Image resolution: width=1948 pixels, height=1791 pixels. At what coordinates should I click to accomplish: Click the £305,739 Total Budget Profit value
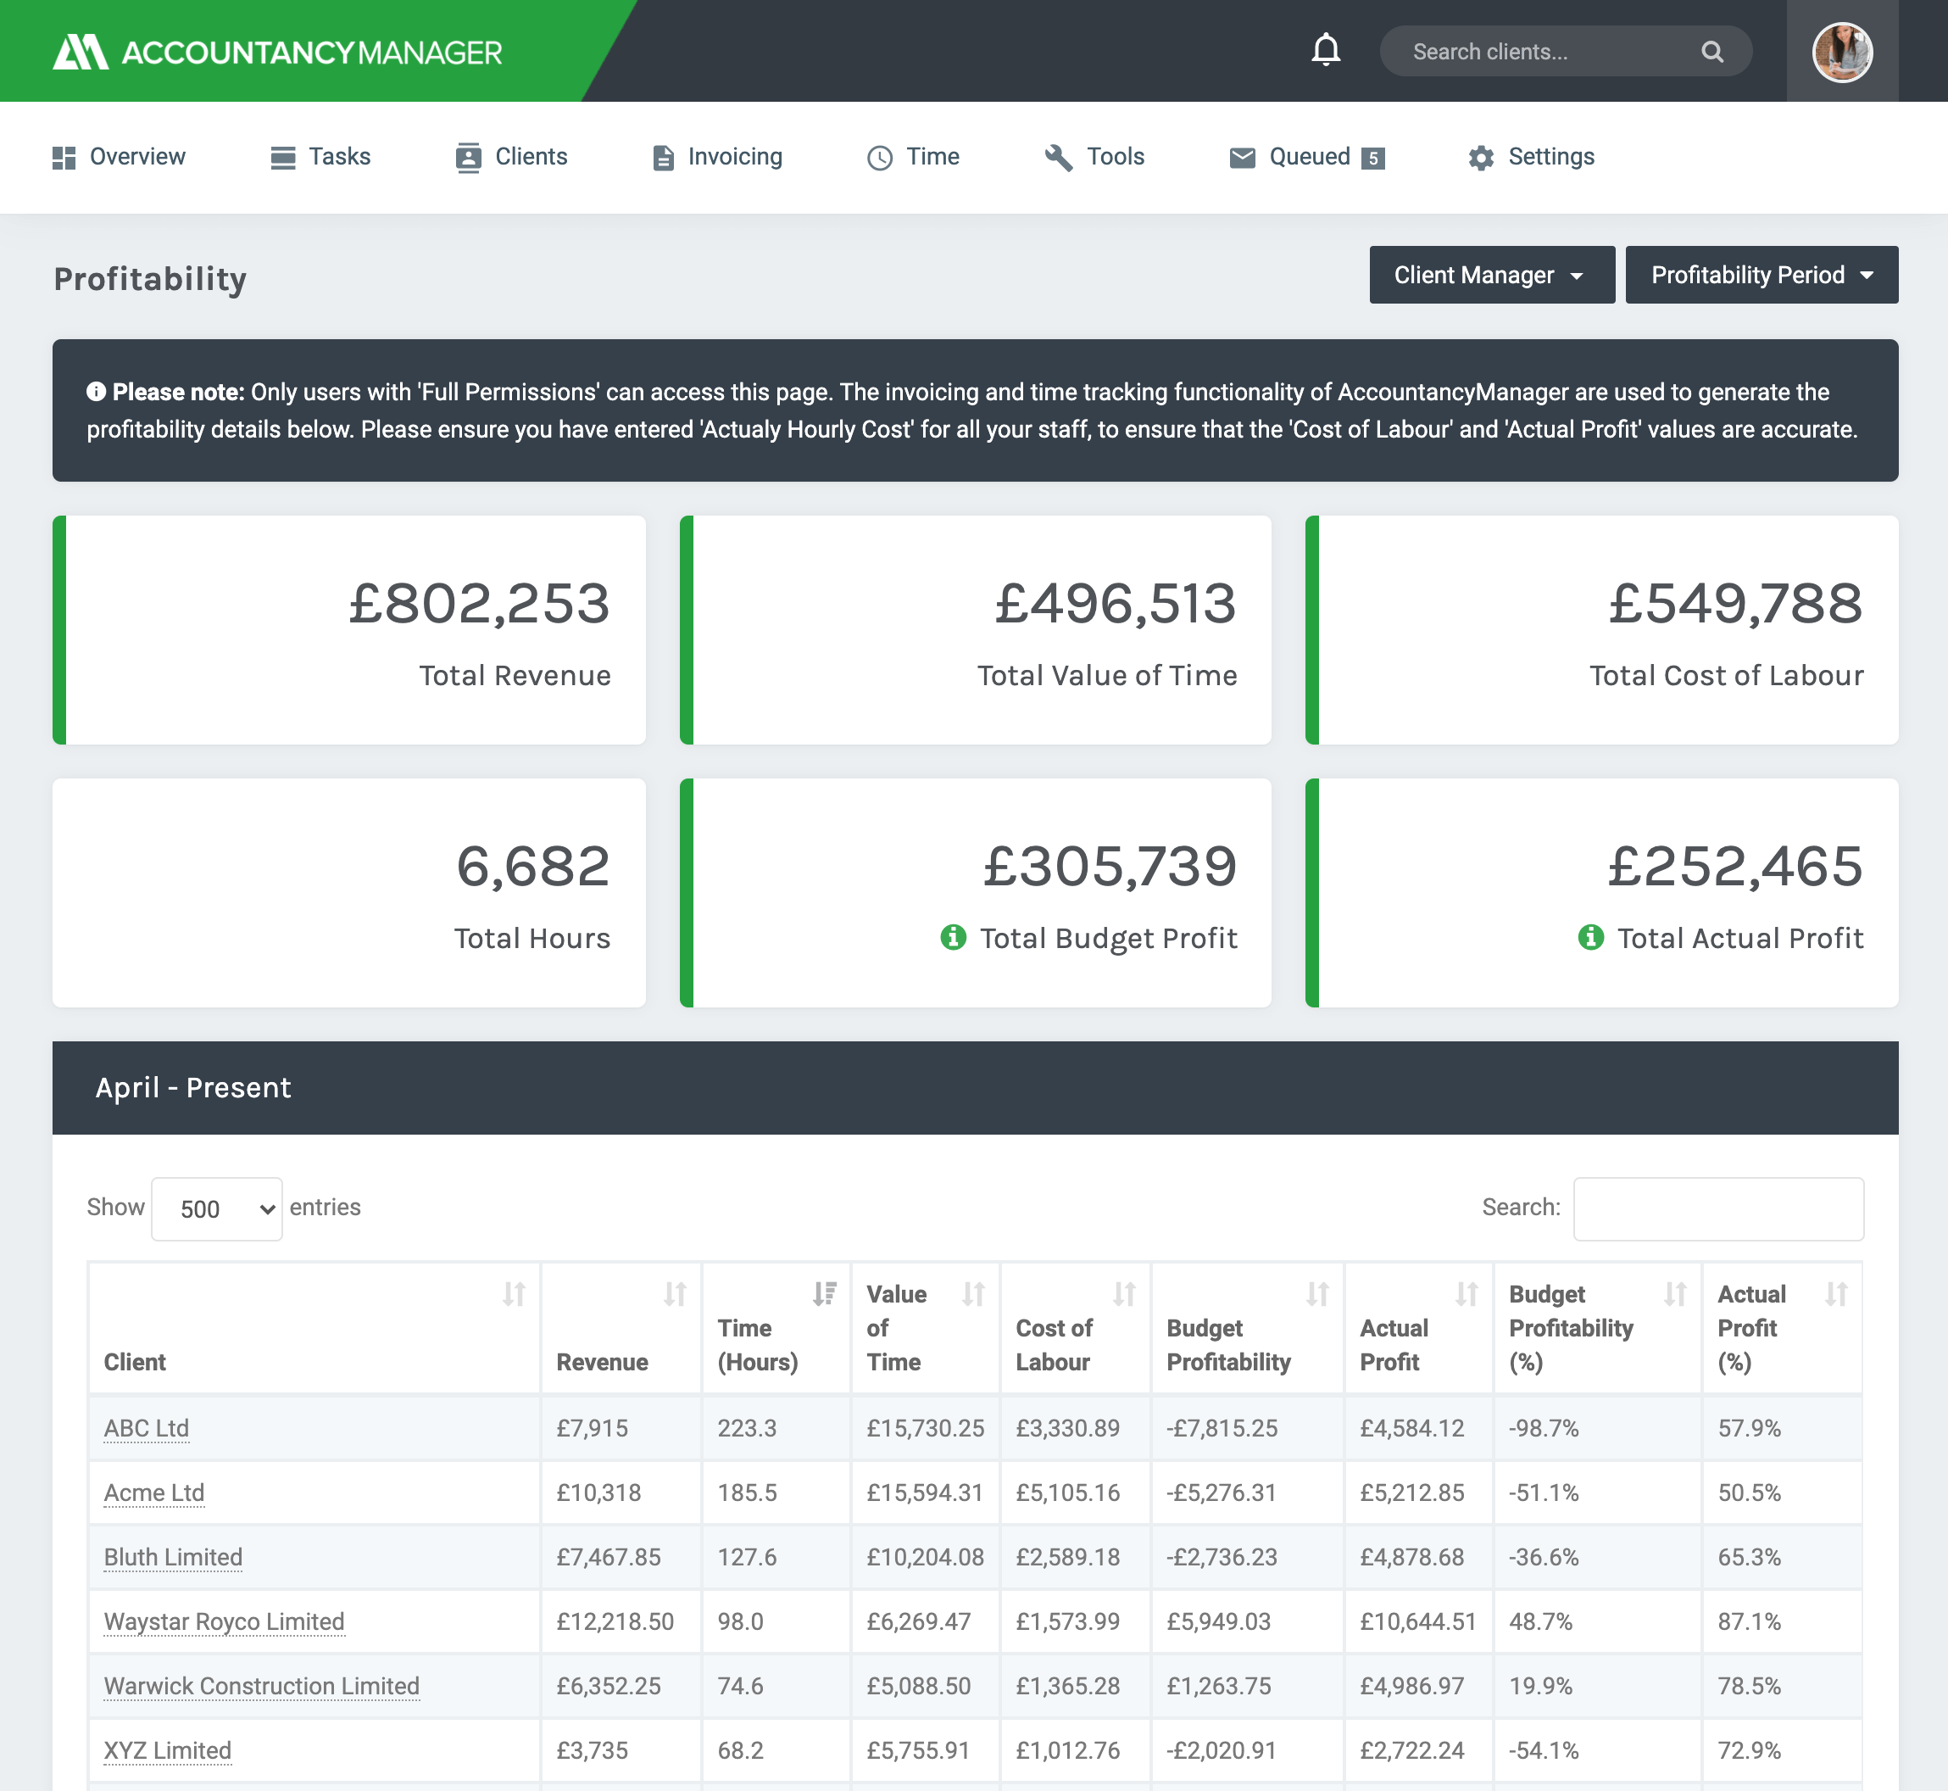coord(1110,866)
